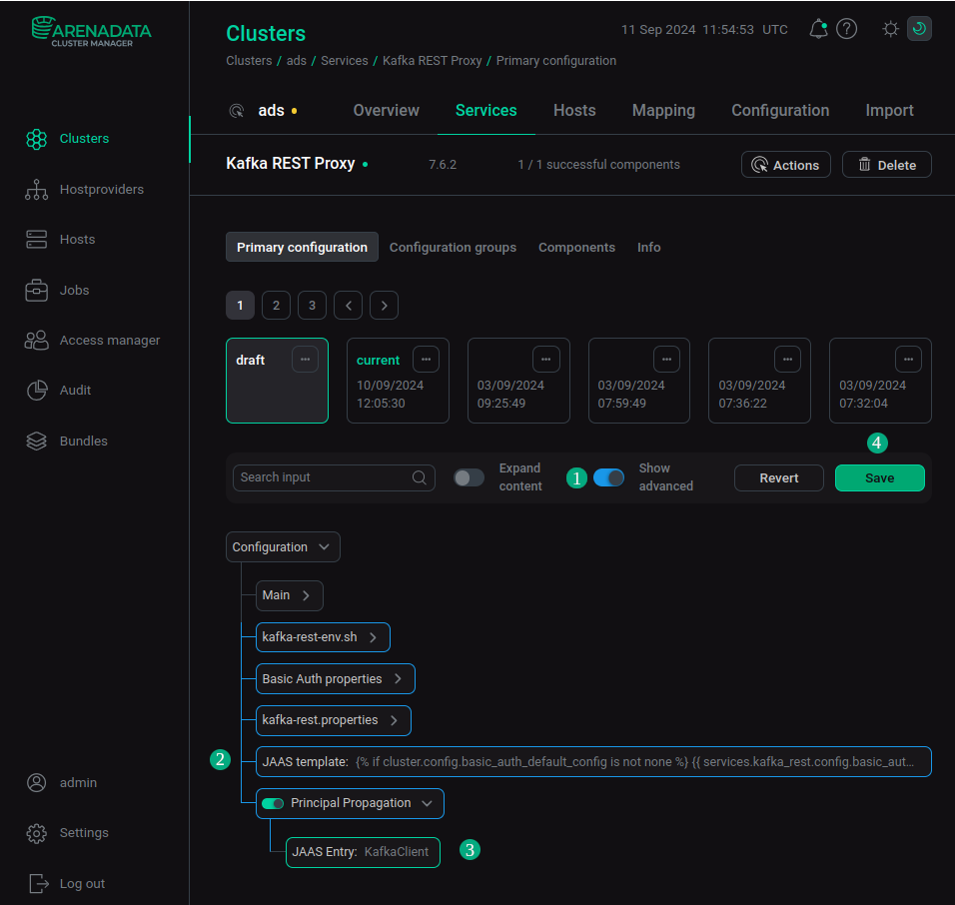955x905 pixels.
Task: Open the Components subtab
Action: (576, 247)
